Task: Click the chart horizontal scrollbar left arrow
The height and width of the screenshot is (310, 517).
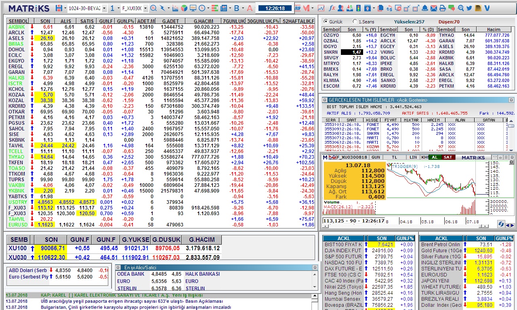Action: (x=325, y=226)
